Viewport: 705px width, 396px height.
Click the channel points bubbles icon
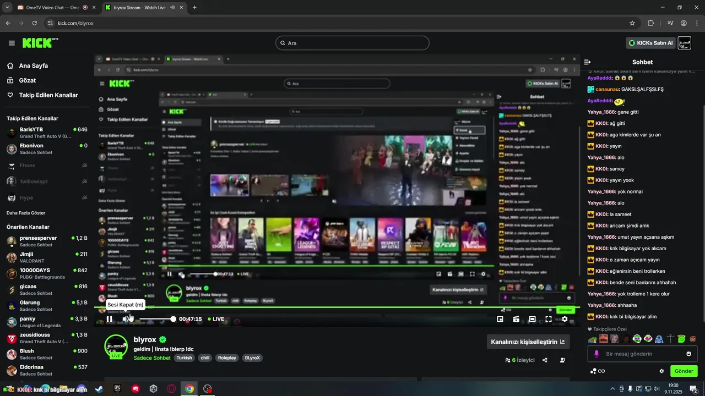(x=593, y=371)
